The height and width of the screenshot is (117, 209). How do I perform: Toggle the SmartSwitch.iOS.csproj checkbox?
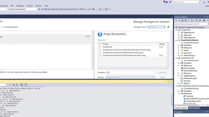tap(100, 53)
